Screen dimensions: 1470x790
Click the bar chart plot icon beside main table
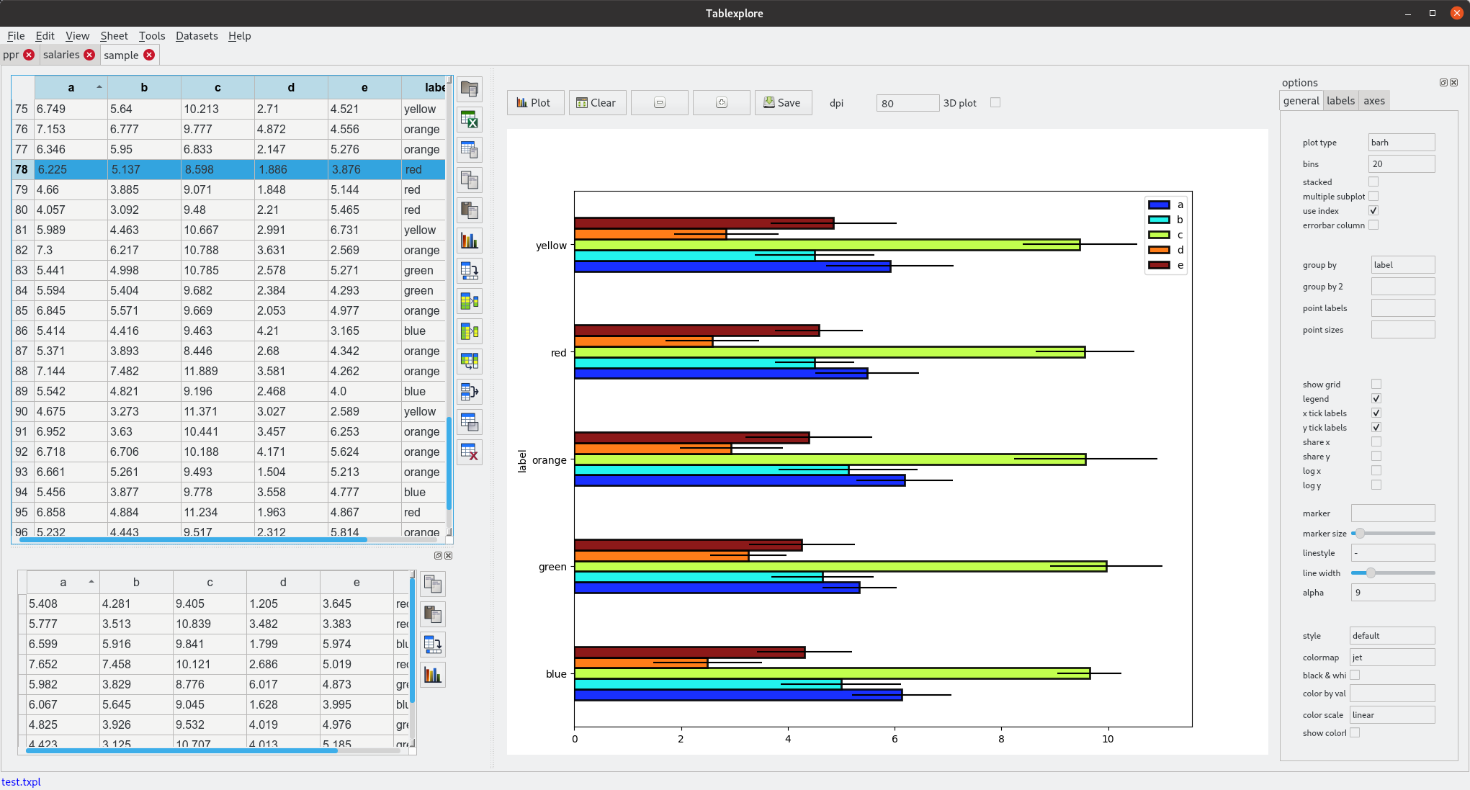click(x=470, y=241)
